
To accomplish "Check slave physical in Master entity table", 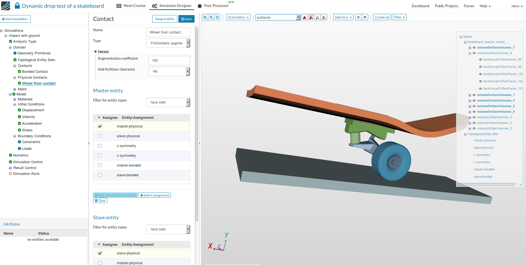I will pyautogui.click(x=100, y=136).
